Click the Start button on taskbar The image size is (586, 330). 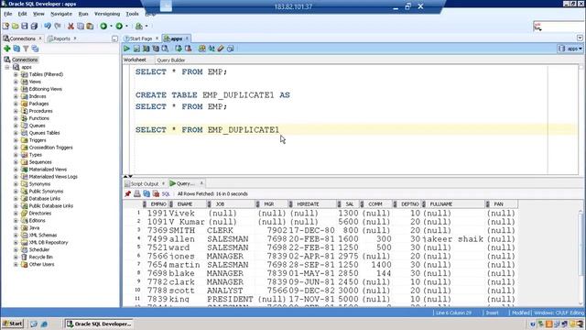13,324
